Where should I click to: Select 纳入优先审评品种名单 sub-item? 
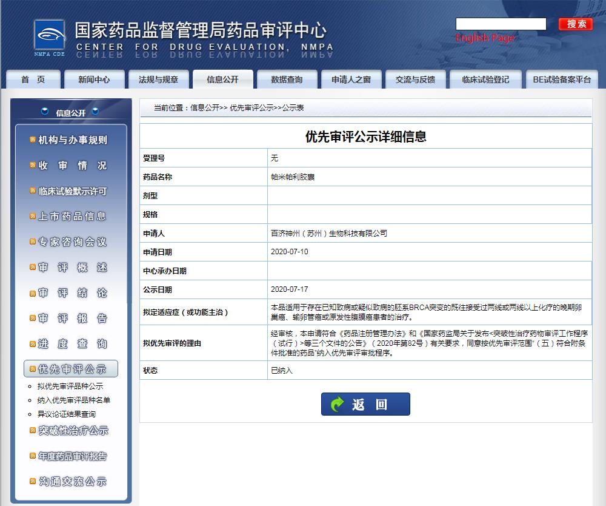click(x=73, y=400)
